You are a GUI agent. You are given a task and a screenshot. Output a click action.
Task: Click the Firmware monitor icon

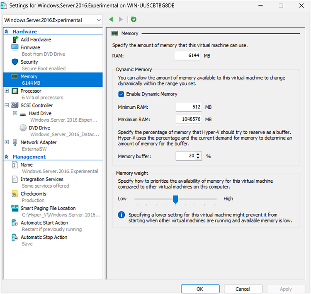tap(15, 47)
